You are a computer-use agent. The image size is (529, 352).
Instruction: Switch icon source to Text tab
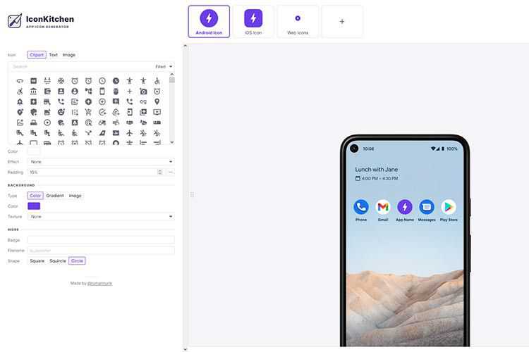pos(53,55)
